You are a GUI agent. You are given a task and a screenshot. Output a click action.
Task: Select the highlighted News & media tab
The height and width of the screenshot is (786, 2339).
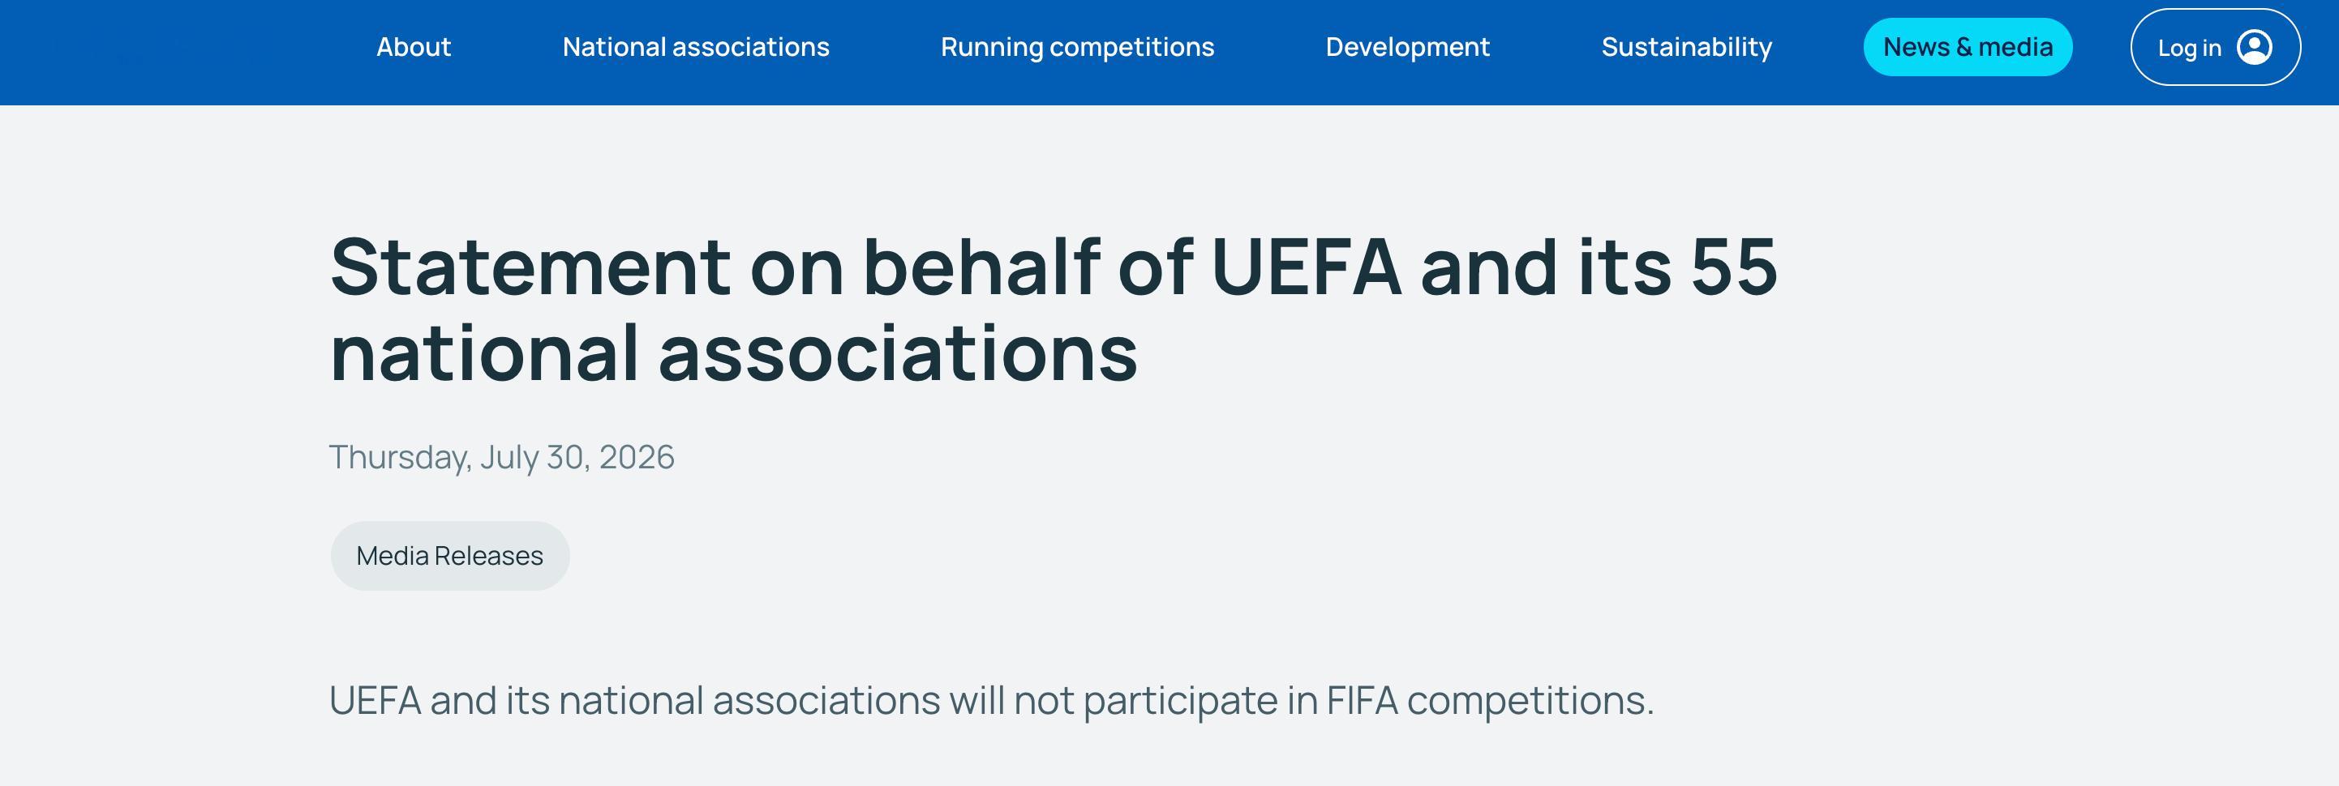tap(1968, 47)
